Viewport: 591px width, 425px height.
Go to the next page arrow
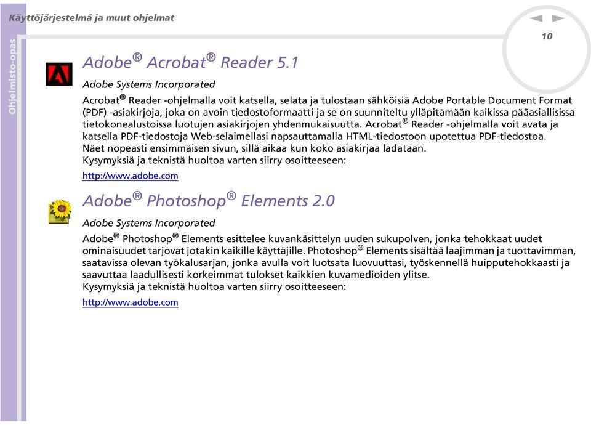tap(558, 18)
